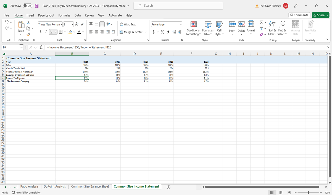Toggle underline formatting
Image resolution: width=332 pixels, height=195 pixels.
point(51,32)
